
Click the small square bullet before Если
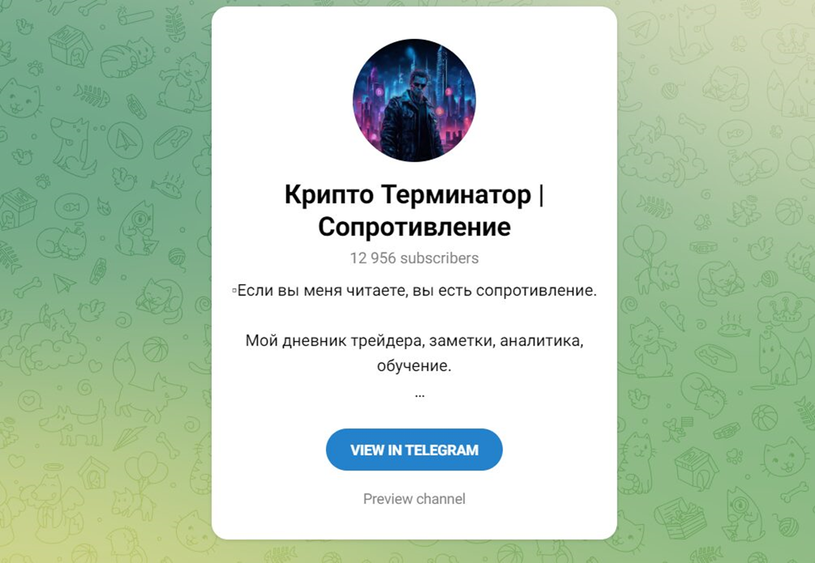pyautogui.click(x=235, y=290)
